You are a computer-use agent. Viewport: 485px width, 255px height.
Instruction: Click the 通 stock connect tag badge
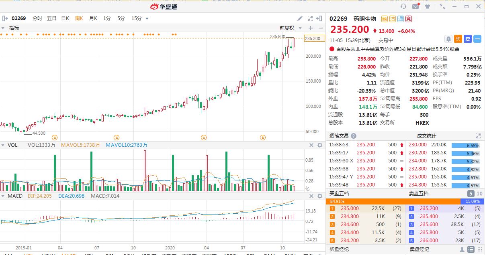(400, 19)
